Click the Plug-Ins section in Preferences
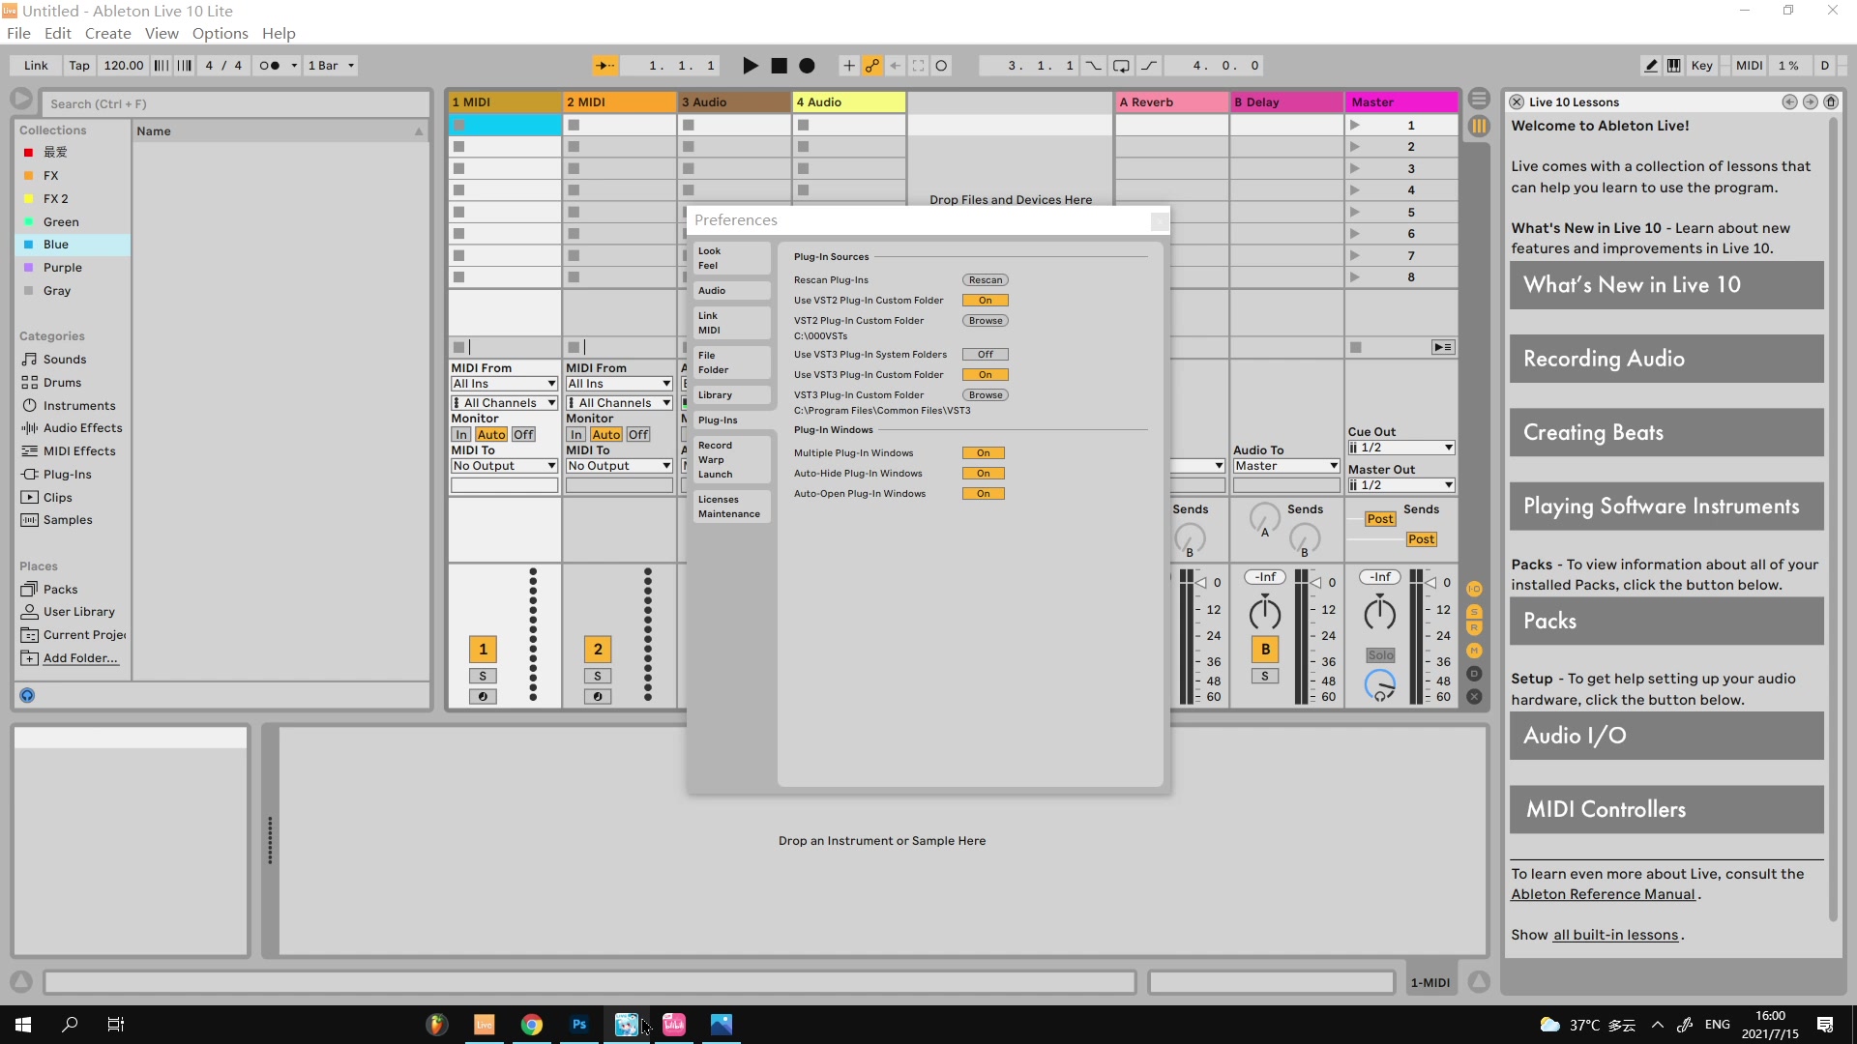 click(718, 420)
